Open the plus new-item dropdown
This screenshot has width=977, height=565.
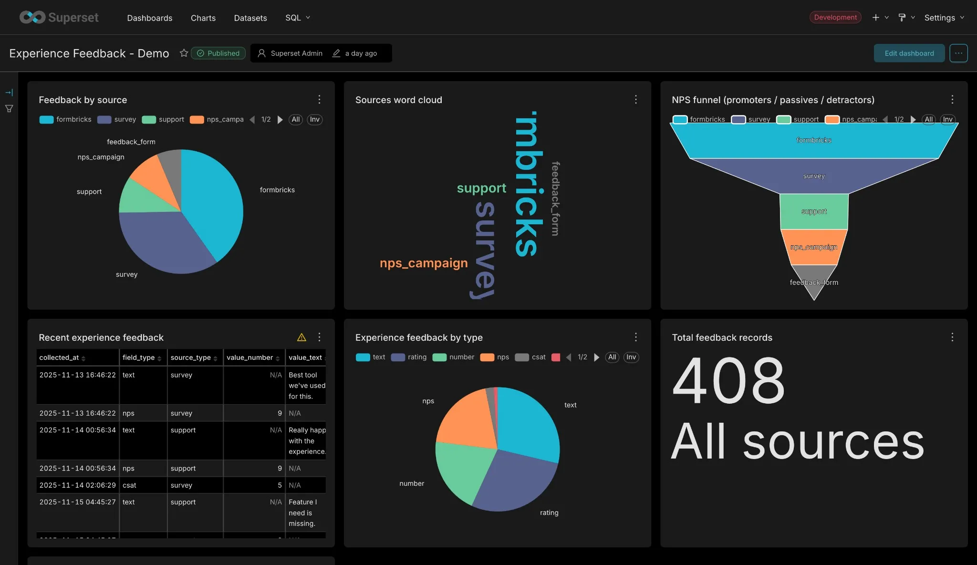pos(880,18)
